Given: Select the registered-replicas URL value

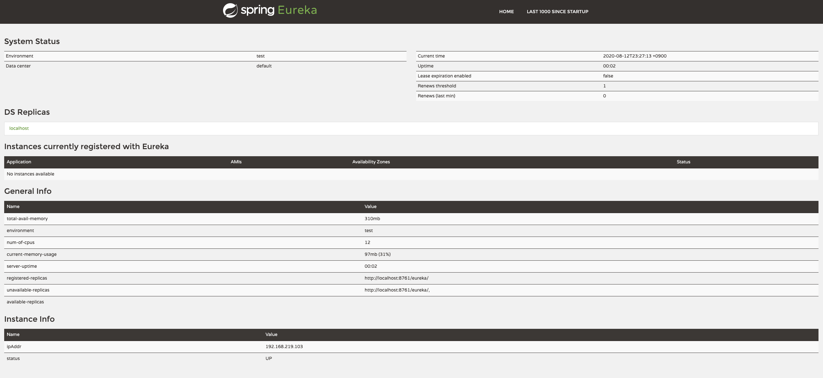Looking at the screenshot, I should click(396, 278).
